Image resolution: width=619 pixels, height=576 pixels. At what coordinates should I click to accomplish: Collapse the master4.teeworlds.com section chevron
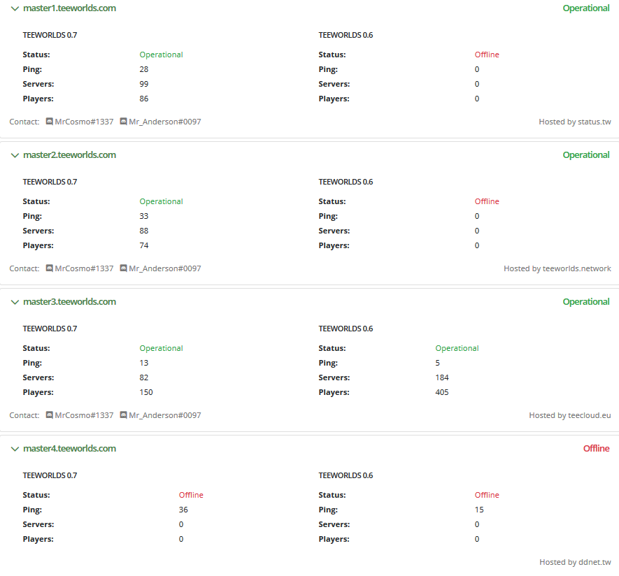coord(15,449)
